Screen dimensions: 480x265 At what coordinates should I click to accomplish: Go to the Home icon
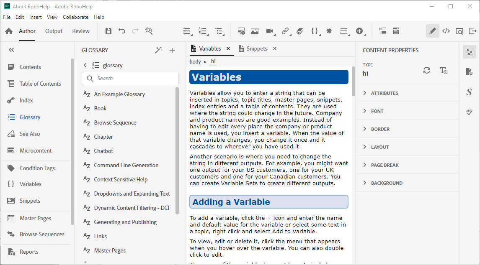[9, 31]
